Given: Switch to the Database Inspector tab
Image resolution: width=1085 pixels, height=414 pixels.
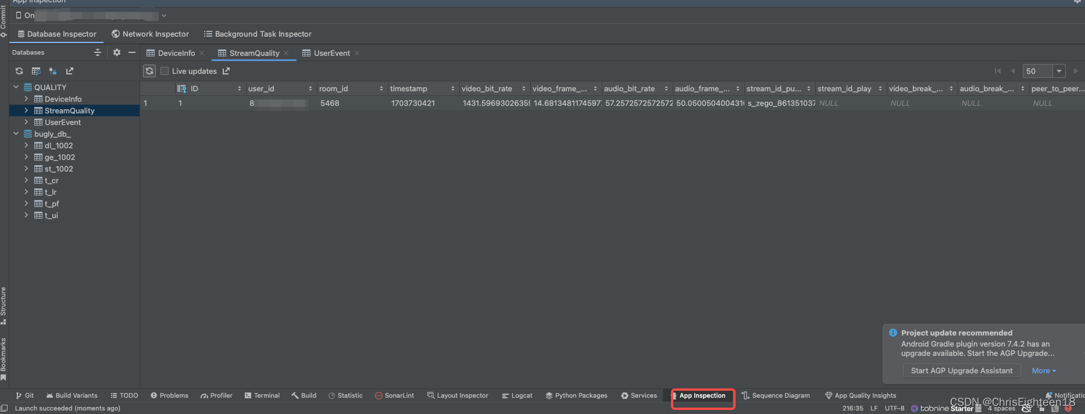Looking at the screenshot, I should (x=57, y=34).
